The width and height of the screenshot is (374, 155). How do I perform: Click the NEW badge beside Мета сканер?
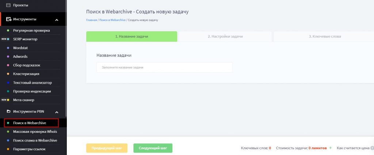[x=4, y=100]
